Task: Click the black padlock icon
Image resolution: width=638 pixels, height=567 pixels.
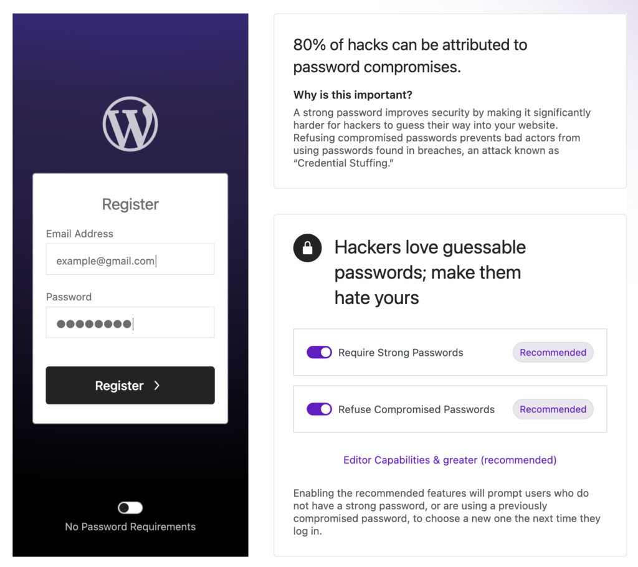Action: pyautogui.click(x=307, y=249)
